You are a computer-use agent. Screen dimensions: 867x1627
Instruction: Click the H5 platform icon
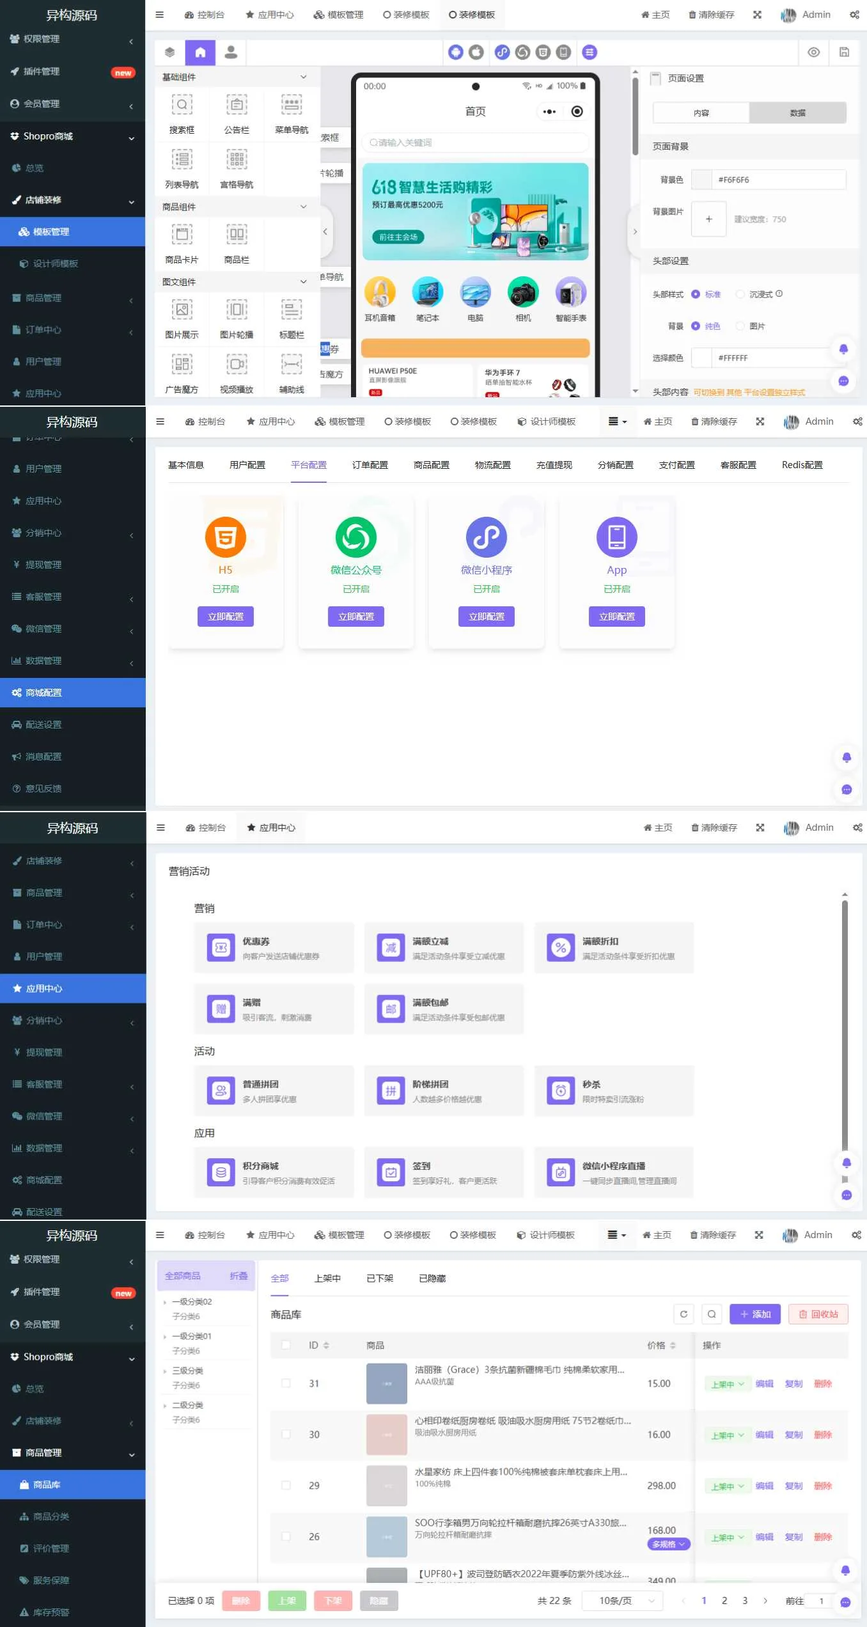tap(225, 537)
